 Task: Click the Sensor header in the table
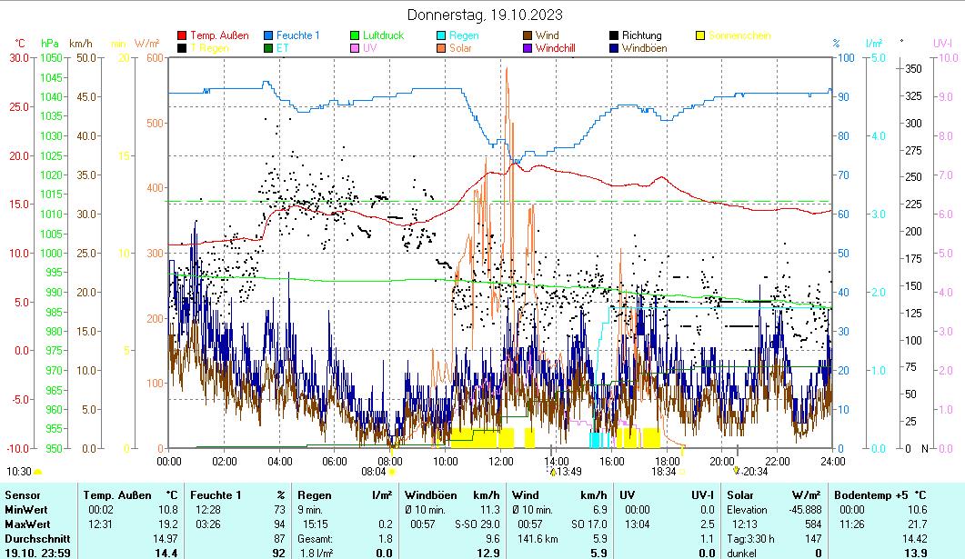(x=23, y=495)
